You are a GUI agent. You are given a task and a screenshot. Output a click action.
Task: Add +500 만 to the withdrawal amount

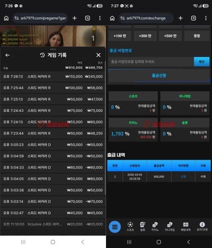(170, 36)
